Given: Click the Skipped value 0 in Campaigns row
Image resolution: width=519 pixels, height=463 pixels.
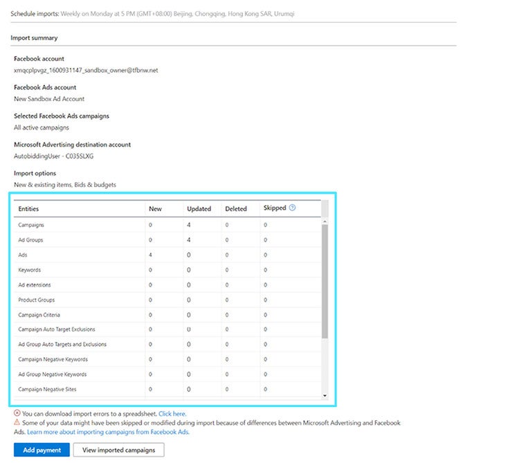Looking at the screenshot, I should 266,225.
